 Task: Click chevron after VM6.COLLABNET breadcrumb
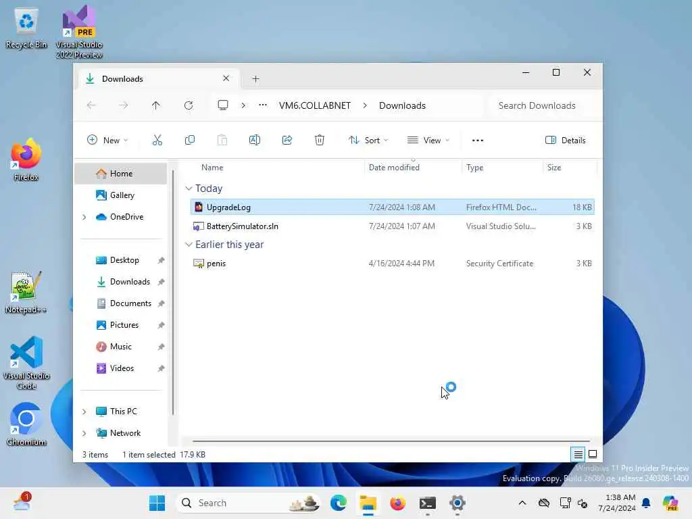tap(365, 105)
